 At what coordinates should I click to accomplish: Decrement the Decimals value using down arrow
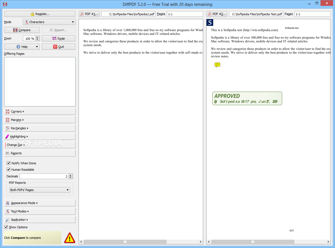(71, 178)
